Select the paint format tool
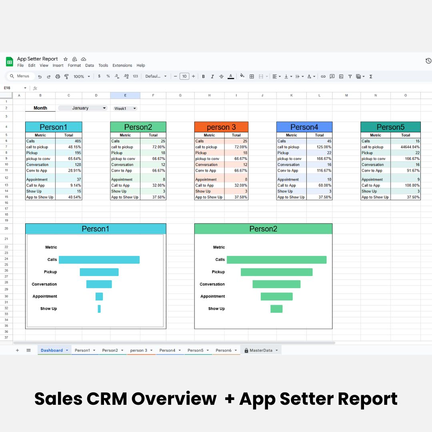 pyautogui.click(x=66, y=76)
